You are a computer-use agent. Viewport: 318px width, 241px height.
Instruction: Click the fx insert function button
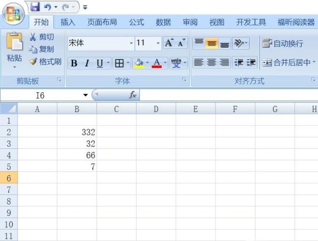tap(133, 95)
